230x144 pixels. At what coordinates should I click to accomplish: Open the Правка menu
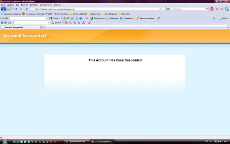[x=11, y=5]
